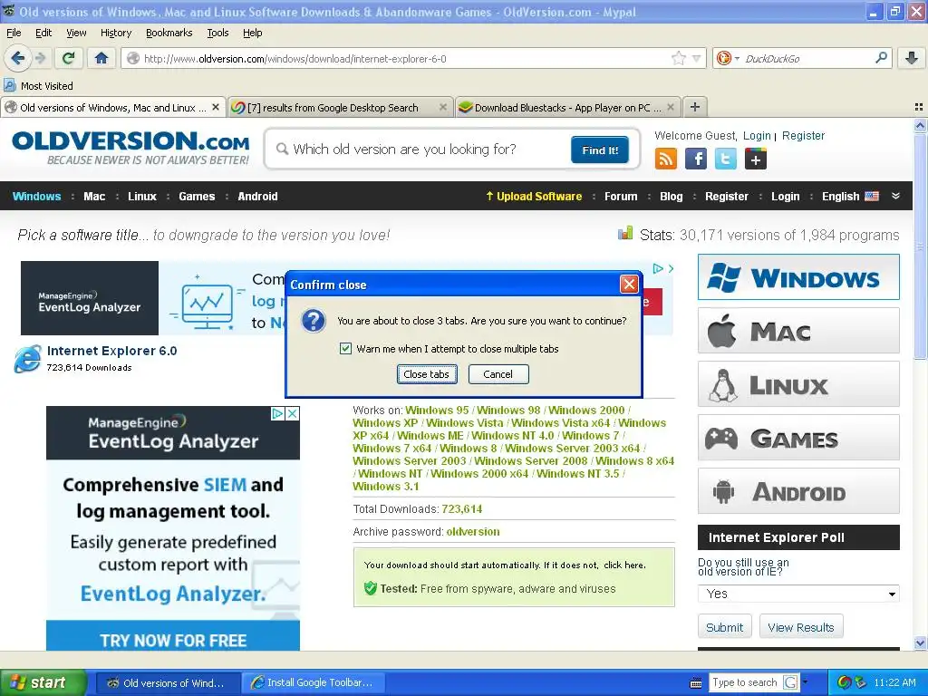Open the File menu
This screenshot has height=696, width=928.
pos(14,33)
